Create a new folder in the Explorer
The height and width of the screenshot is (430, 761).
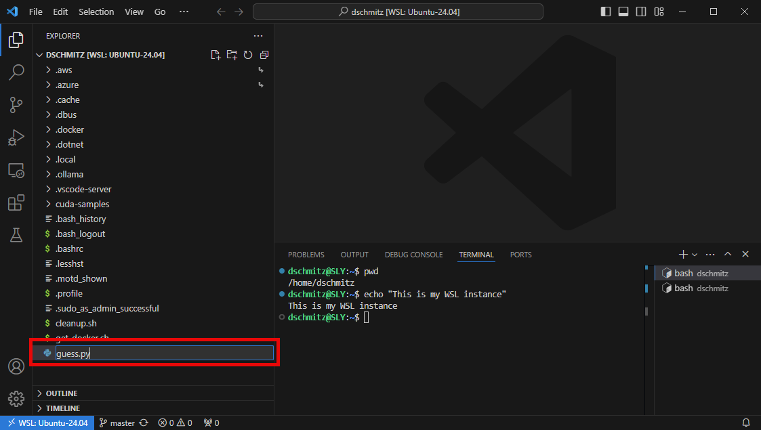click(x=231, y=55)
